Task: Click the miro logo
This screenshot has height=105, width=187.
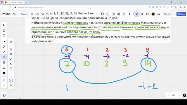Action: click(6, 14)
